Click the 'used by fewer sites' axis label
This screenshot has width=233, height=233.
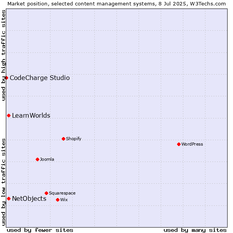coord(40,230)
